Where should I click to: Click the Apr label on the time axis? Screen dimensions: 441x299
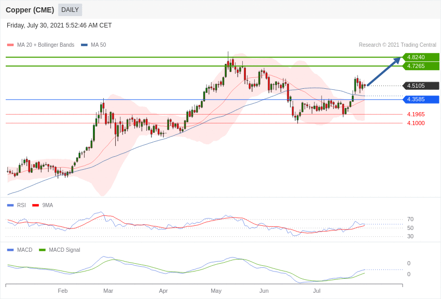click(163, 291)
